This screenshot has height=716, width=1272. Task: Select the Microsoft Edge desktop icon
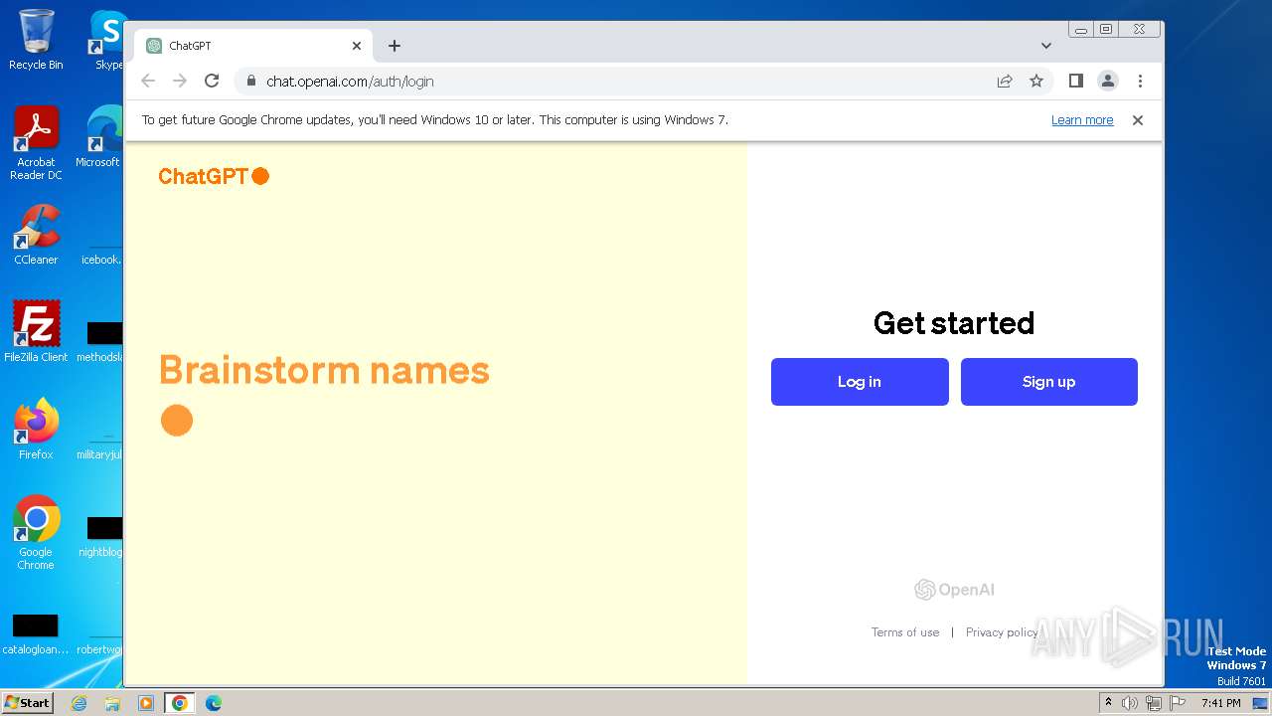coord(99,137)
